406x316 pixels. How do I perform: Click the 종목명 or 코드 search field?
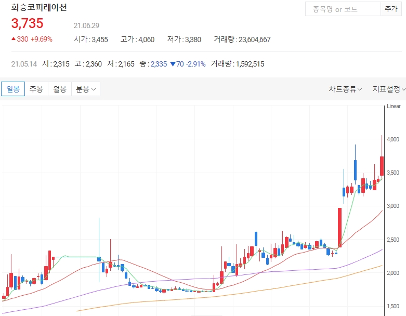pos(343,9)
